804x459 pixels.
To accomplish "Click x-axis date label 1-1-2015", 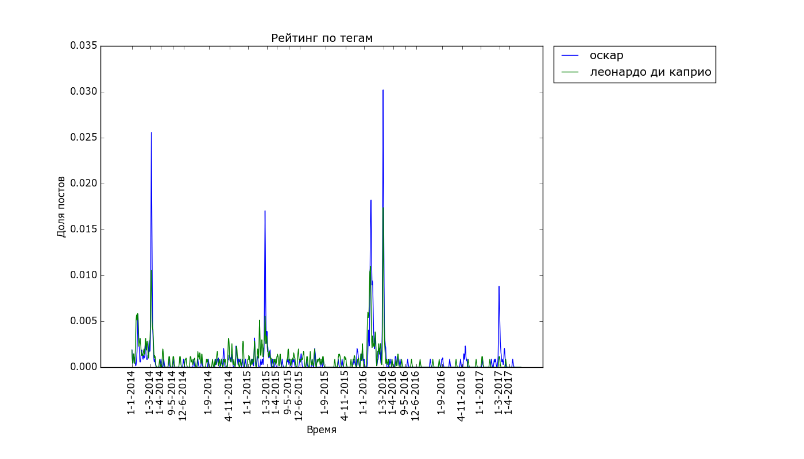I will (x=247, y=392).
